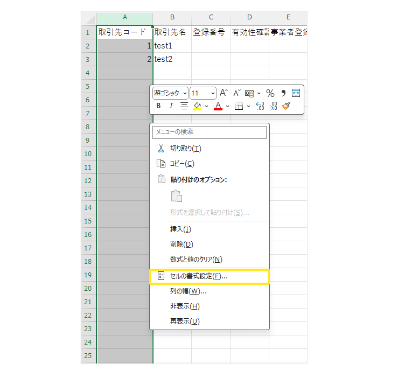Toggle center alignment
405x371 pixels.
pos(184,106)
